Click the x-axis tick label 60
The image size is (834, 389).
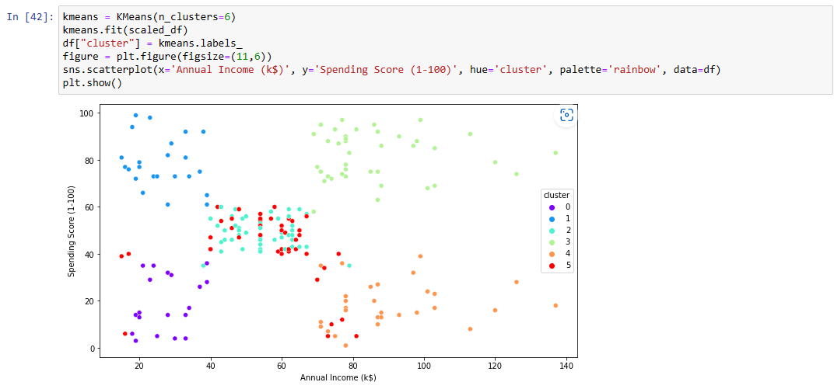(282, 366)
